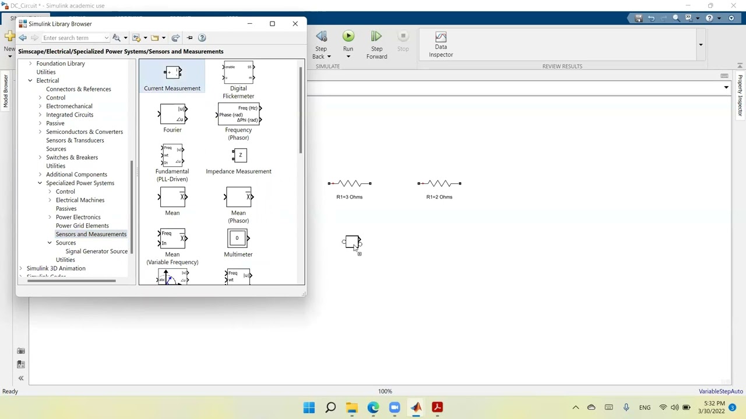Viewport: 746px width, 419px height.
Task: Expand the Power Electronics node
Action: (x=50, y=217)
